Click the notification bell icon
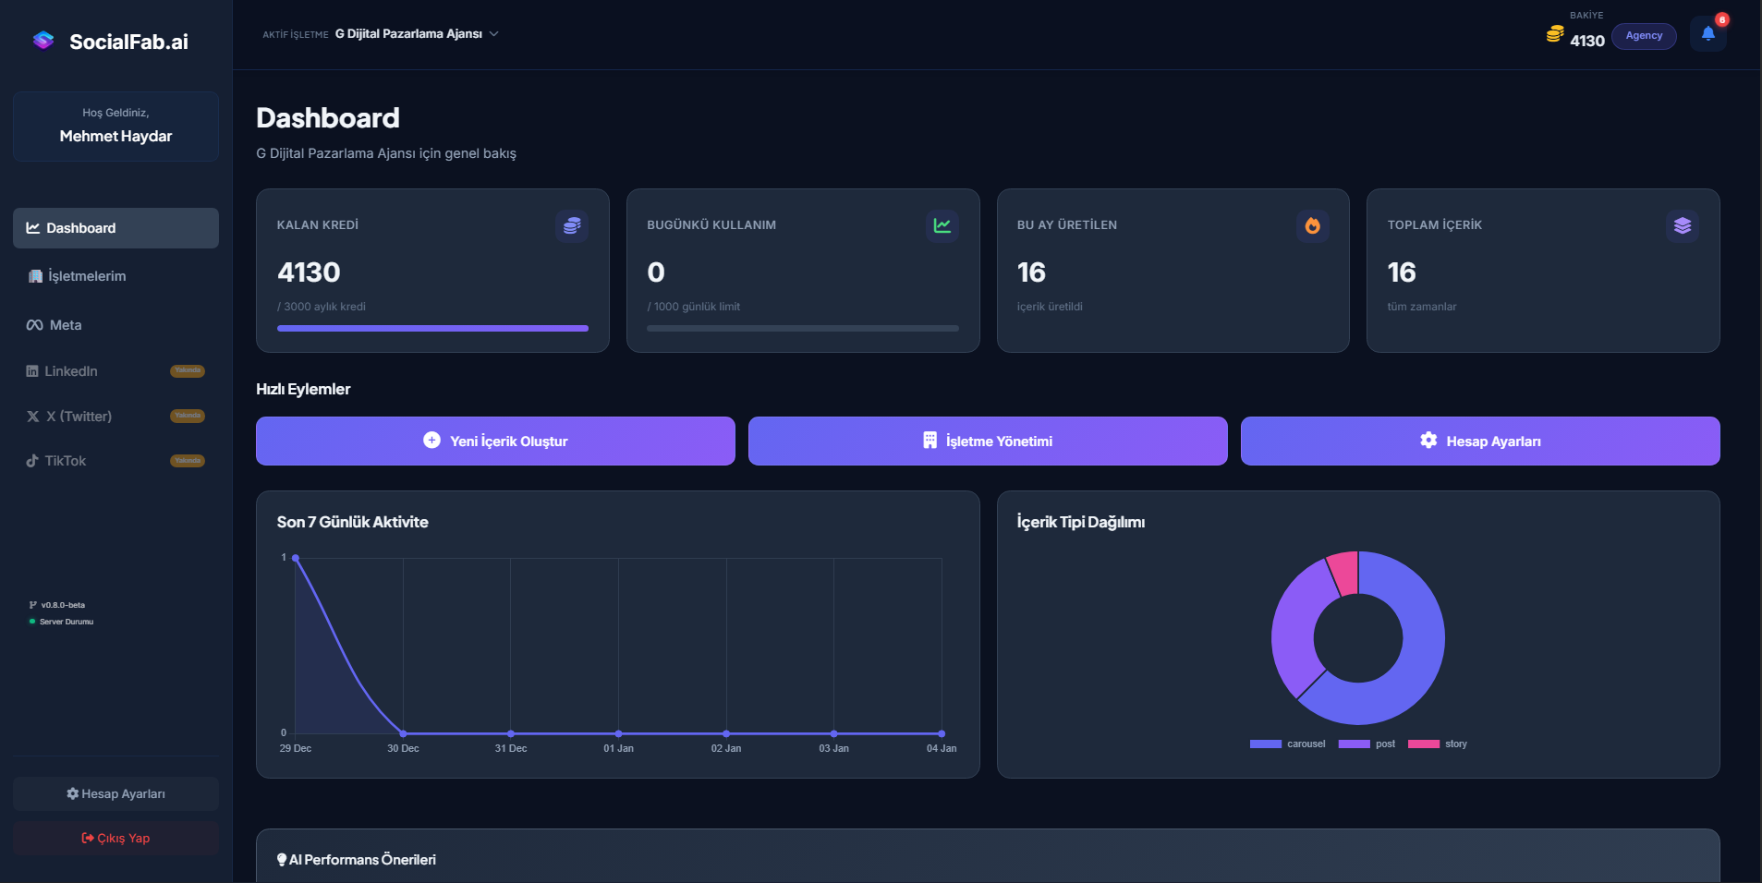Screen dimensions: 1762x883 point(1708,32)
